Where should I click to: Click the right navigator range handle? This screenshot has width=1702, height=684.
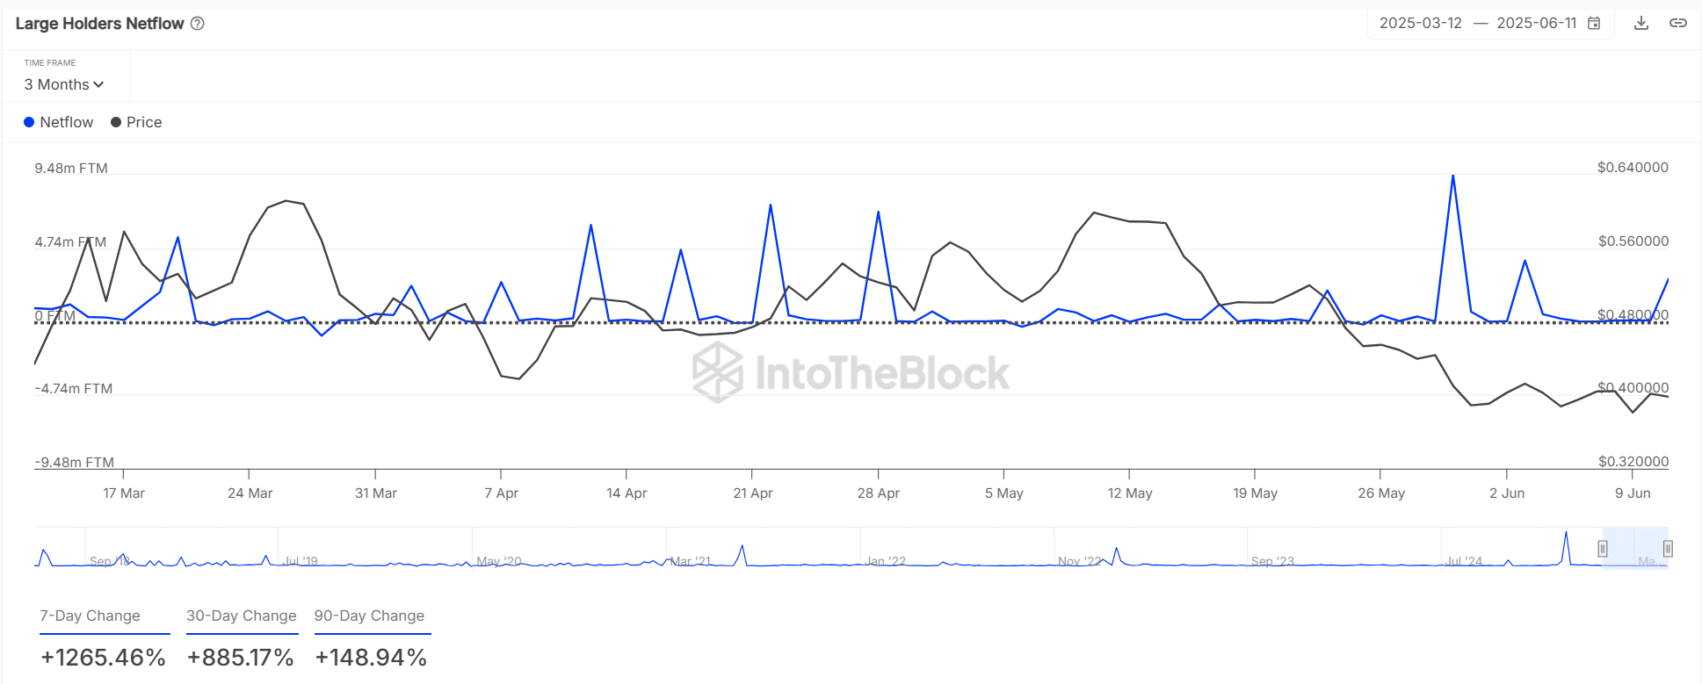coord(1668,549)
